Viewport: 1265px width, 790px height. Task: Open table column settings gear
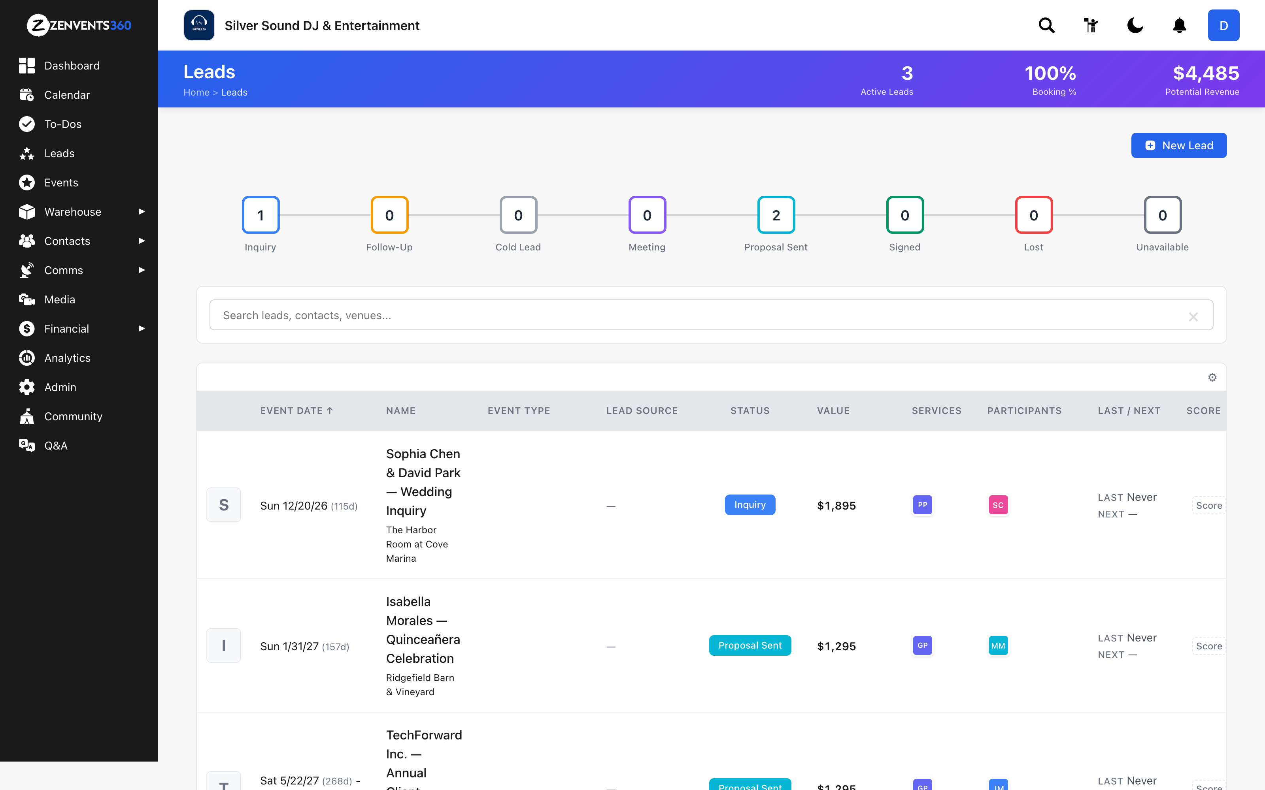tap(1212, 377)
